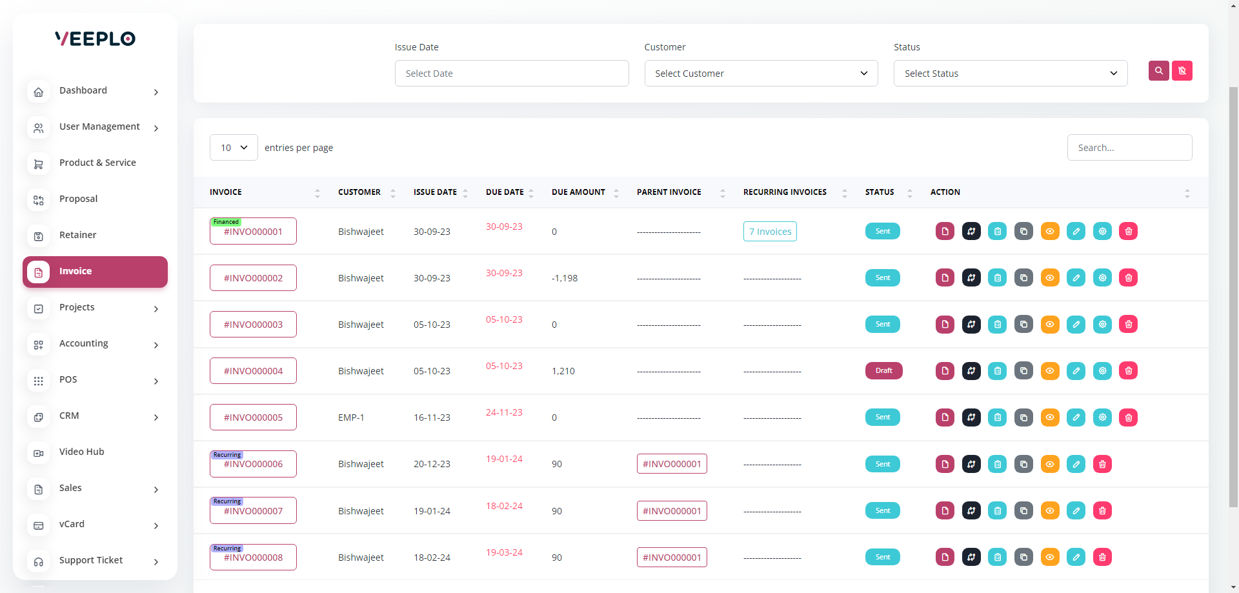The height and width of the screenshot is (593, 1239).
Task: View invoice #INVO000008 using the eye icon
Action: tap(1050, 558)
